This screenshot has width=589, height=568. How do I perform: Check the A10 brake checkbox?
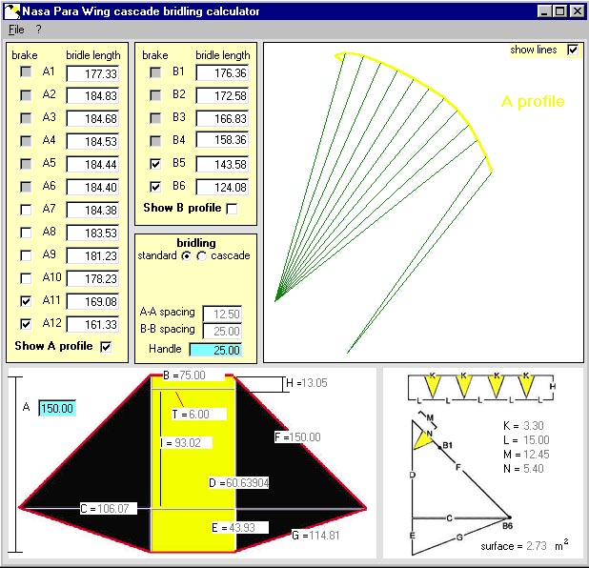point(26,278)
